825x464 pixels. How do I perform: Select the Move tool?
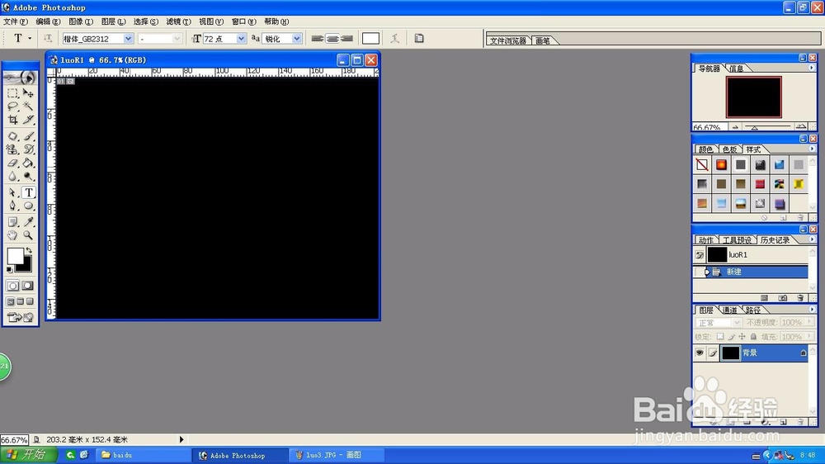pos(28,93)
